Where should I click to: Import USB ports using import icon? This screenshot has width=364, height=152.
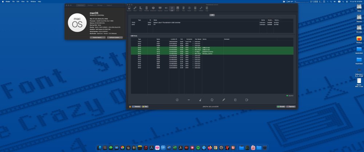pos(235,100)
